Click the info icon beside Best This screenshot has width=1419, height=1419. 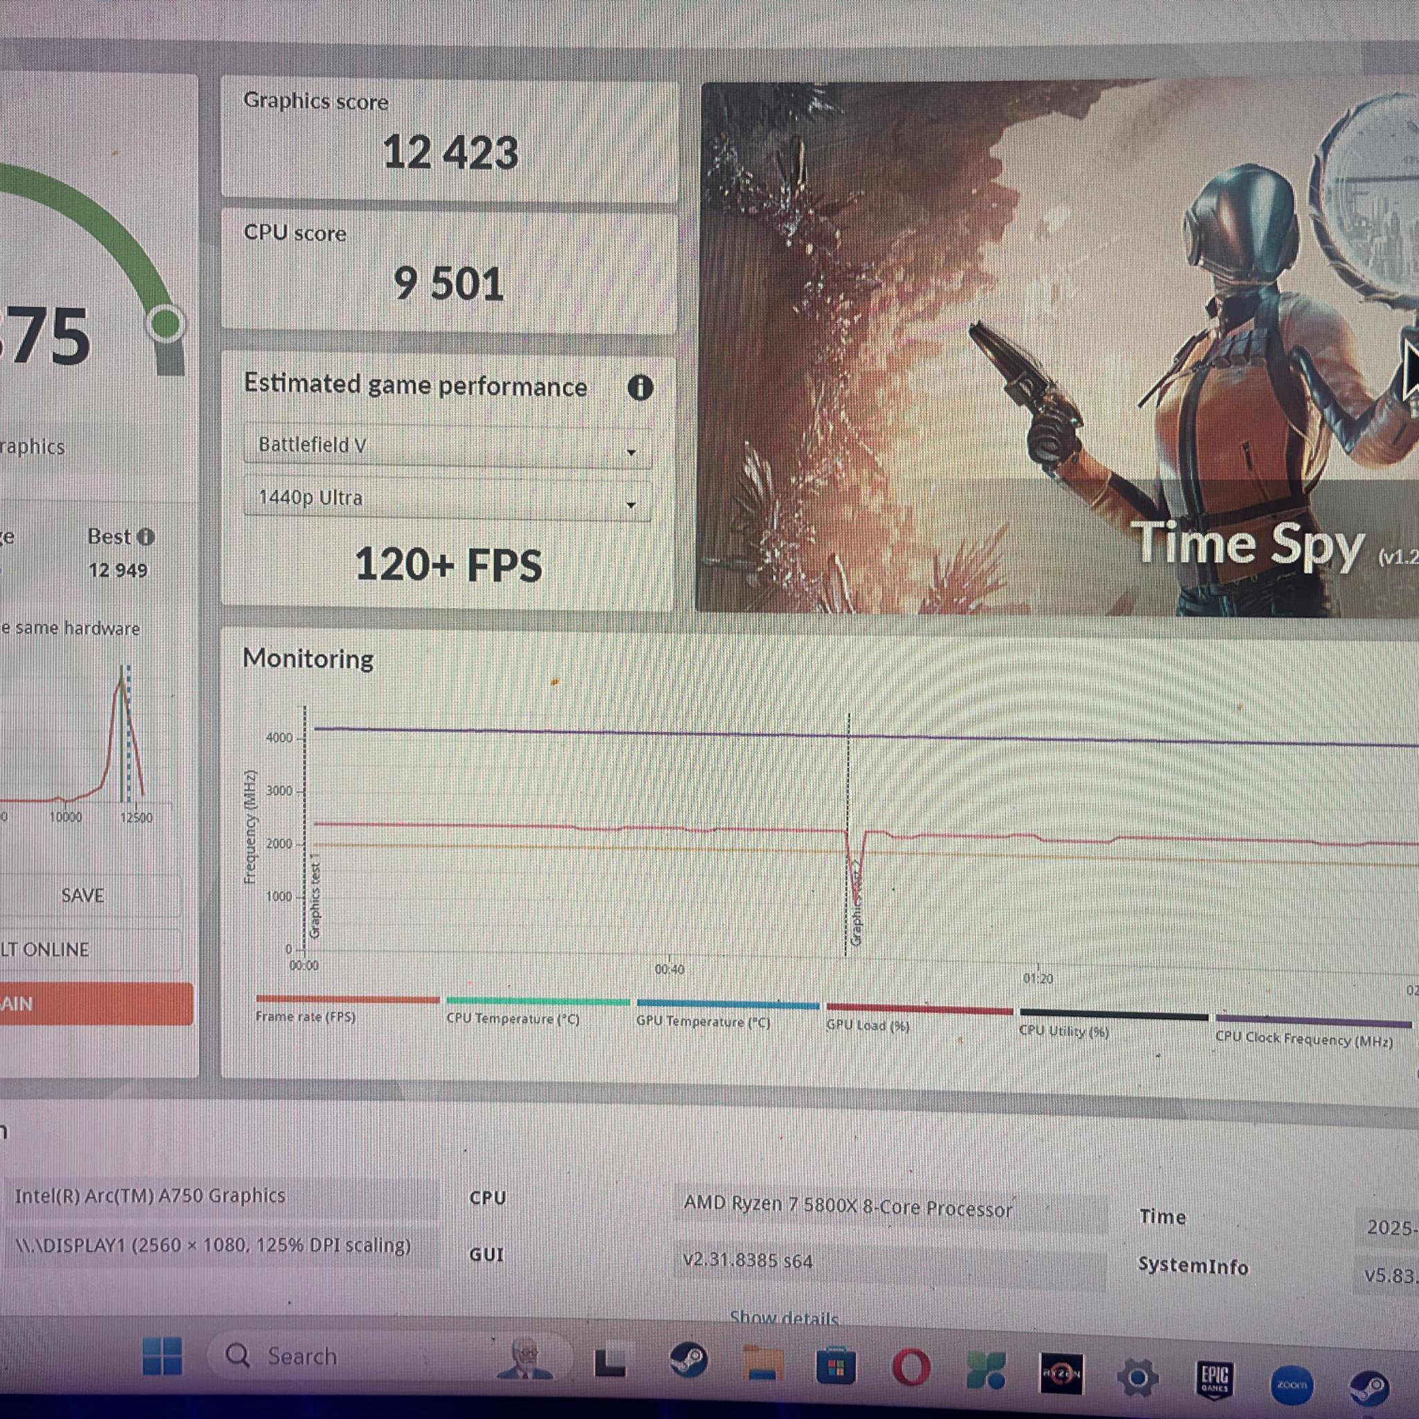pyautogui.click(x=146, y=537)
